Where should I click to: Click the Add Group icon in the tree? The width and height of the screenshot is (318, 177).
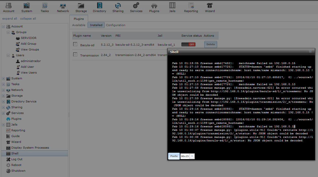coord(18,44)
